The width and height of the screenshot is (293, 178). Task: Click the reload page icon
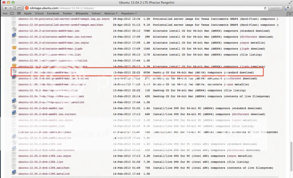coord(265,8)
